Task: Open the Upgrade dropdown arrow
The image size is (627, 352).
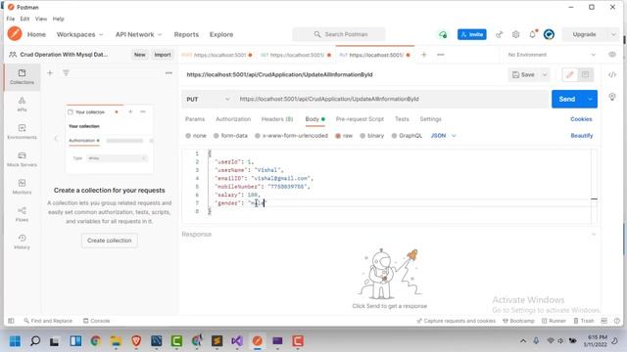Action: tap(613, 35)
